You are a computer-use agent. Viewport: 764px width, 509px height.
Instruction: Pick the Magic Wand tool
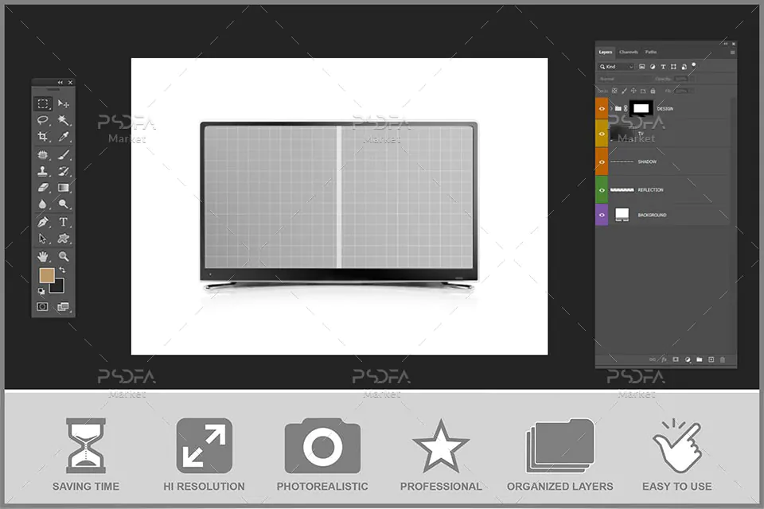click(x=64, y=120)
